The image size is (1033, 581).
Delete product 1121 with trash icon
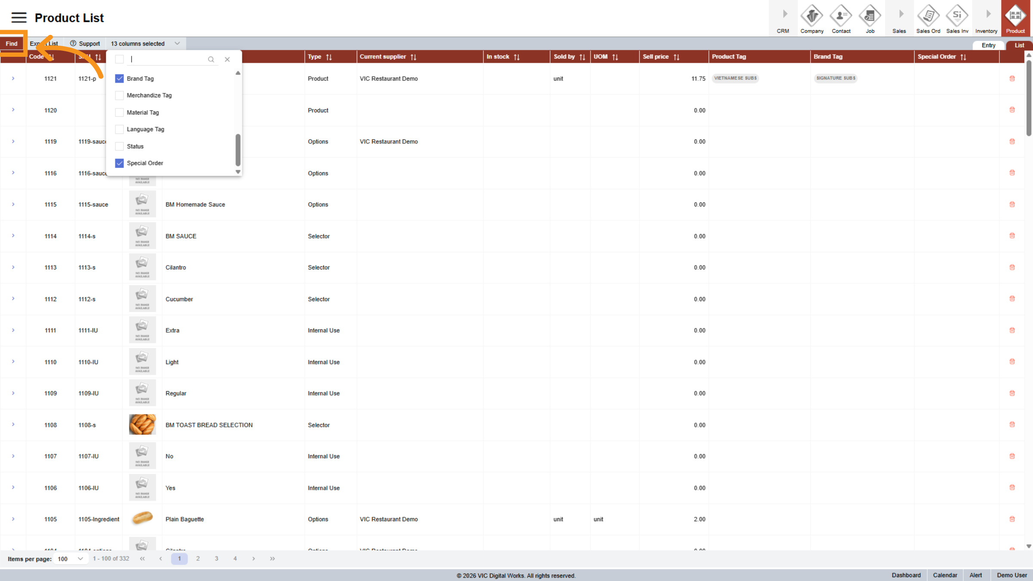pyautogui.click(x=1012, y=78)
